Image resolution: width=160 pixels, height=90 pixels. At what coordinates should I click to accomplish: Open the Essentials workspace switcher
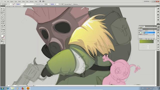click(x=147, y=1)
